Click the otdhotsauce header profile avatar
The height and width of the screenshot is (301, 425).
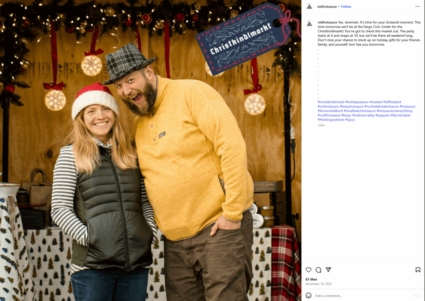309,7
